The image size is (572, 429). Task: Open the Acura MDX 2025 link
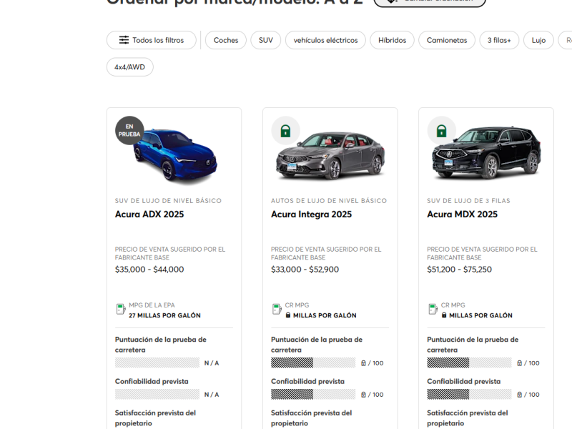click(x=462, y=214)
